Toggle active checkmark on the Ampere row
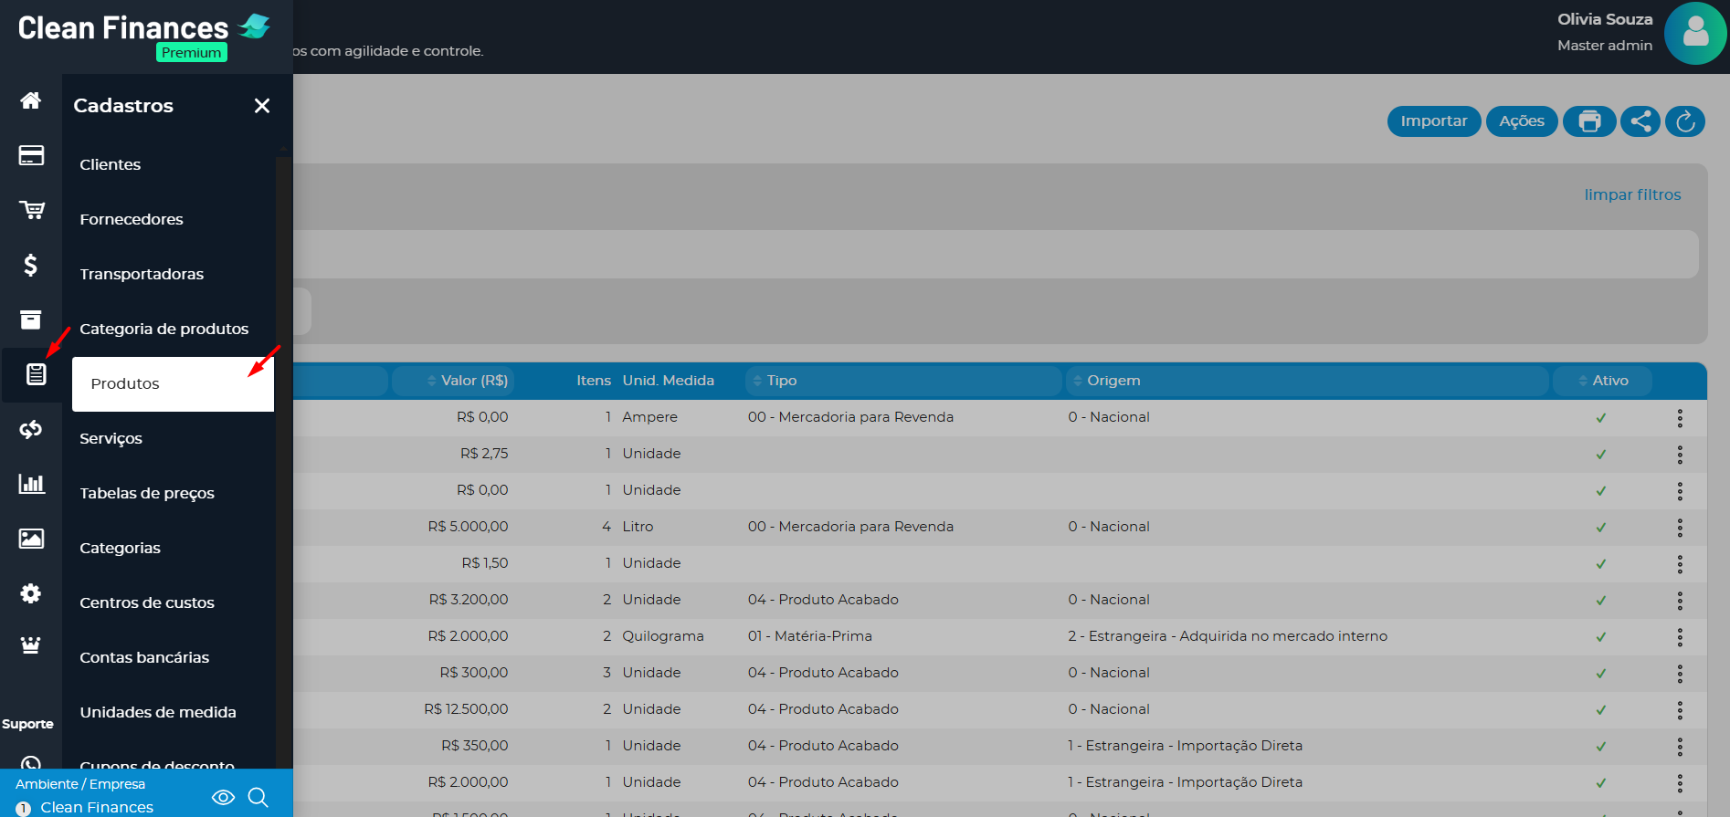This screenshot has width=1730, height=817. click(1600, 418)
